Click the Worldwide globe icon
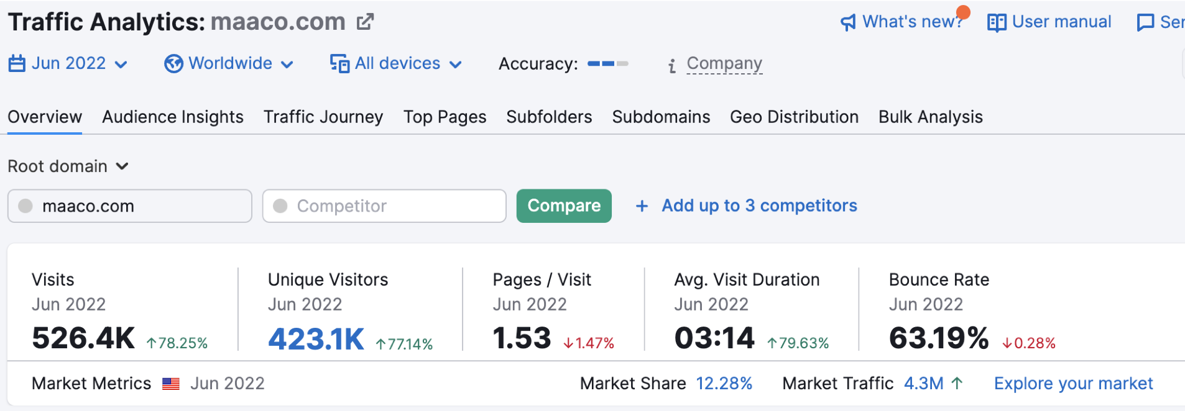Image resolution: width=1185 pixels, height=411 pixels. click(173, 63)
